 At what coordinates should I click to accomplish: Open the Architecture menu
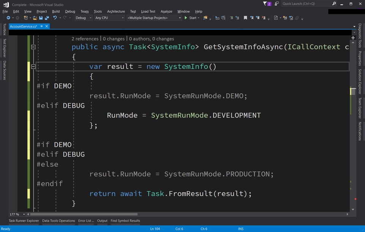(116, 11)
